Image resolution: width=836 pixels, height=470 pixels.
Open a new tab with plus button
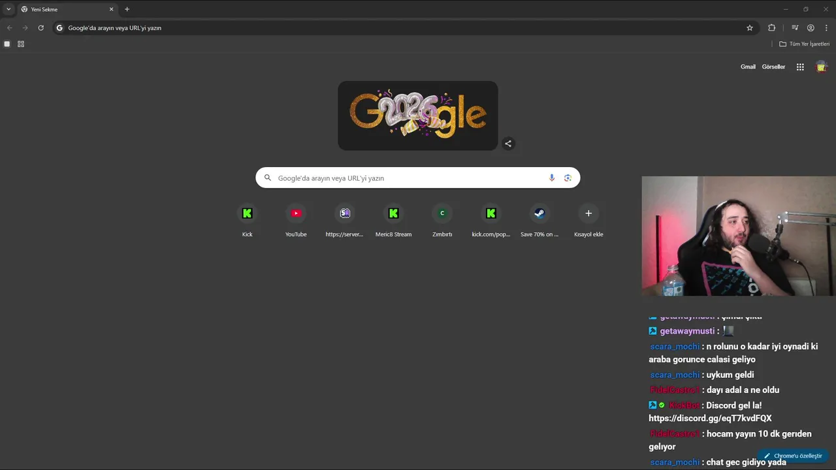tap(127, 9)
